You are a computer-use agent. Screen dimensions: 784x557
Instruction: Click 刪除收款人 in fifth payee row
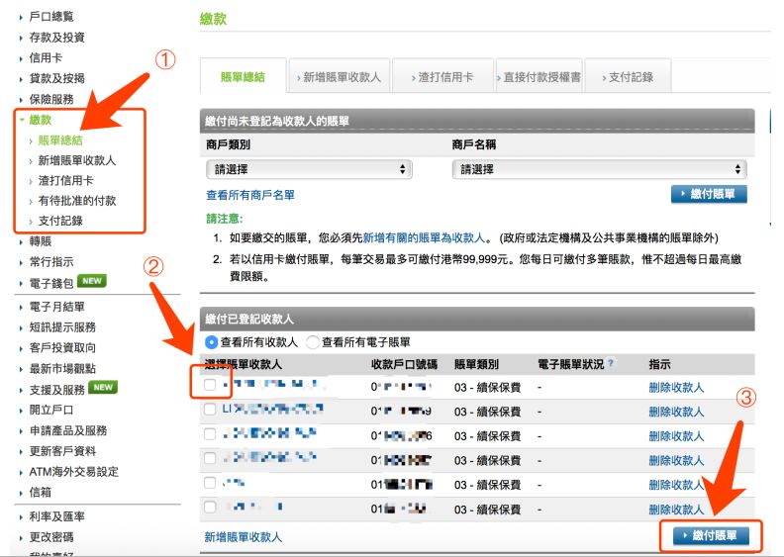click(676, 485)
